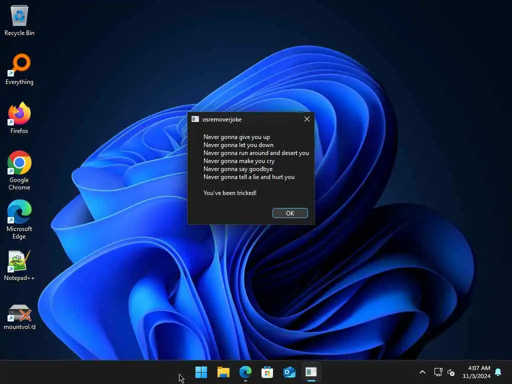Viewport: 512px width, 384px height.
Task: Open the Windows Start menu
Action: 201,372
